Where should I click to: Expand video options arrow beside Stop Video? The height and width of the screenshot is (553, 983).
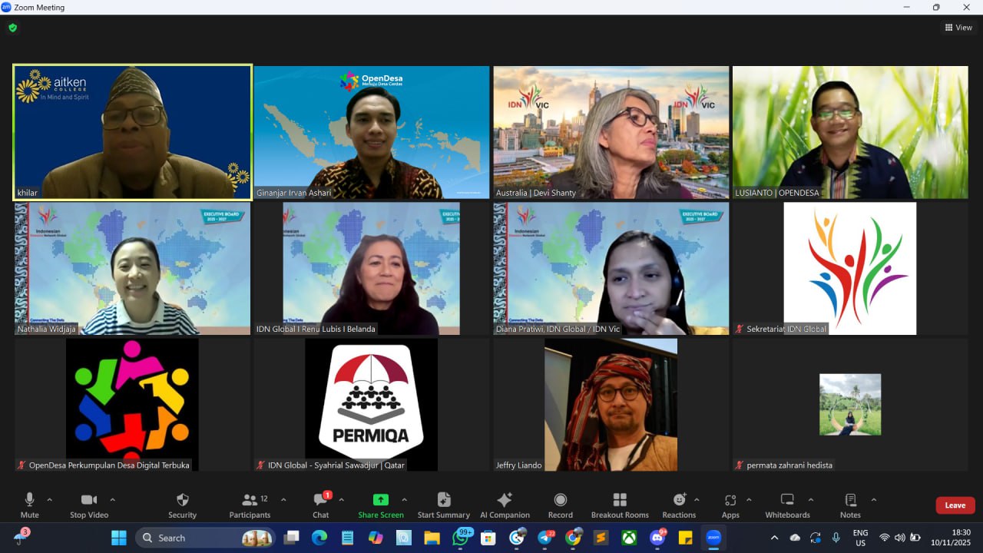(112, 500)
